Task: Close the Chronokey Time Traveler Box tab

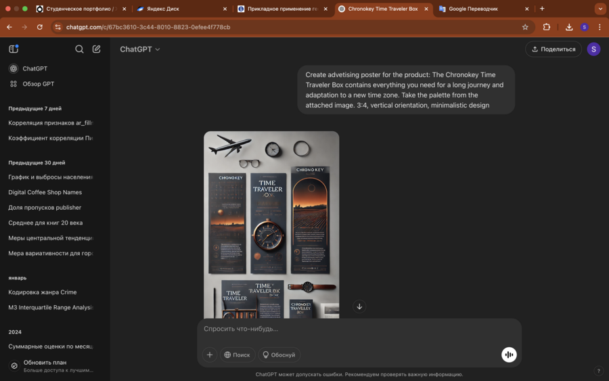Action: tap(426, 9)
